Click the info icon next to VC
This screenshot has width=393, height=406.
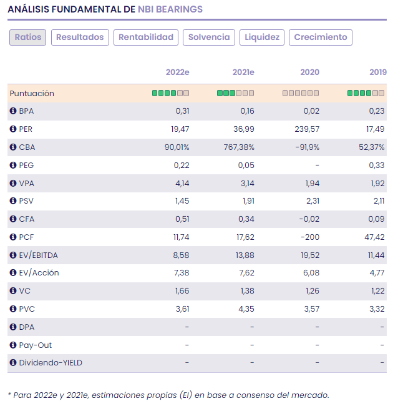pos(13,291)
